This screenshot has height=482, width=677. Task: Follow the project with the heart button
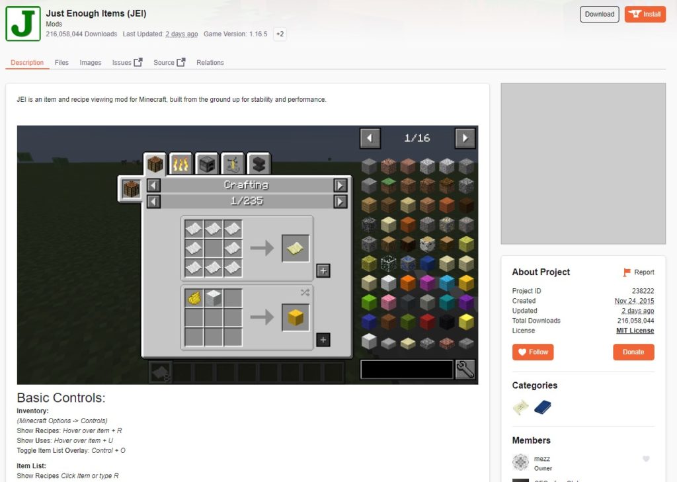pyautogui.click(x=533, y=352)
